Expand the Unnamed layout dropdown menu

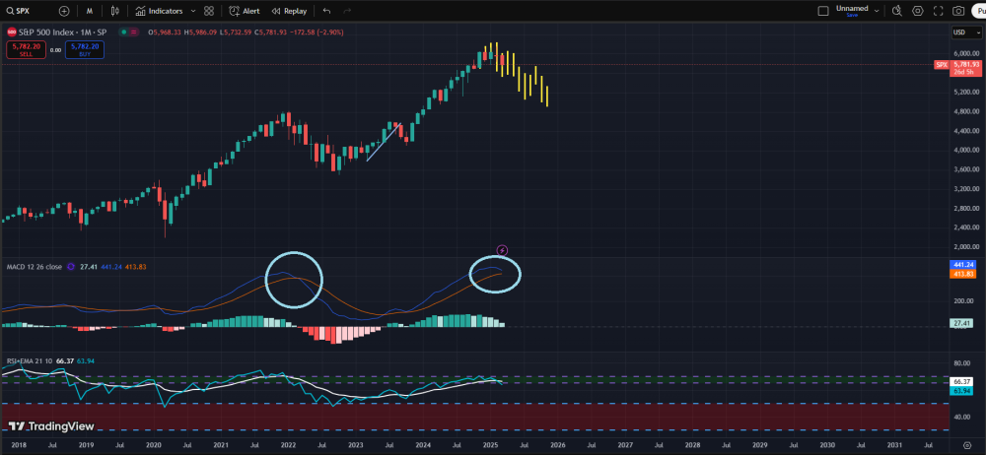click(x=876, y=11)
